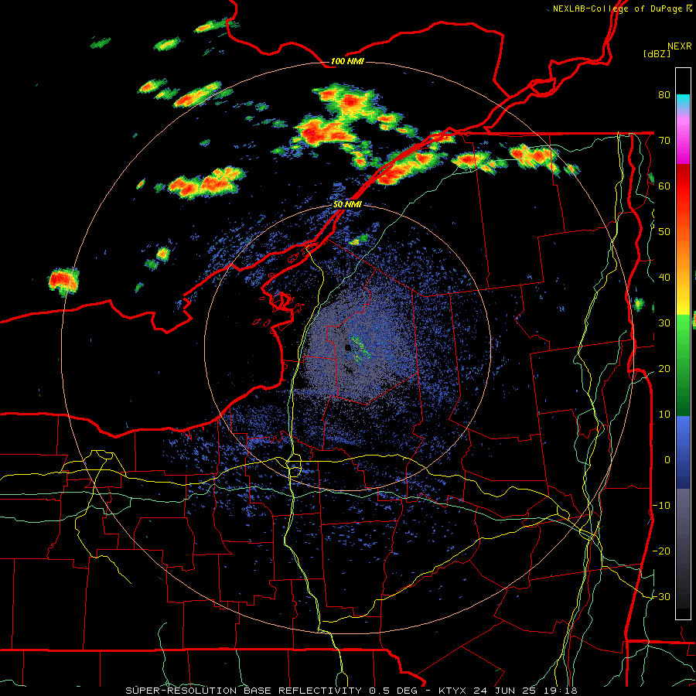Click the 40 value on the dBZ scale
The width and height of the screenshot is (696, 696).
pos(664,278)
